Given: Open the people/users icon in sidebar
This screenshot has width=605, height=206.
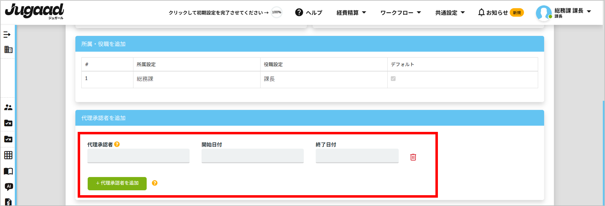Looking at the screenshot, I should 8,107.
